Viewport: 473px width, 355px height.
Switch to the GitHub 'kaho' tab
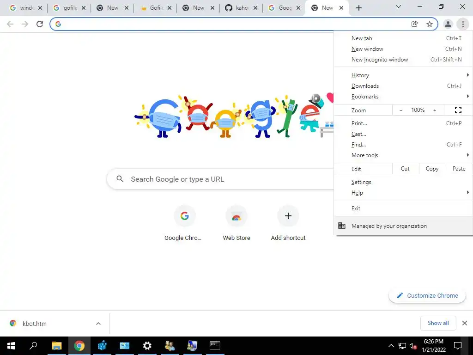point(241,8)
